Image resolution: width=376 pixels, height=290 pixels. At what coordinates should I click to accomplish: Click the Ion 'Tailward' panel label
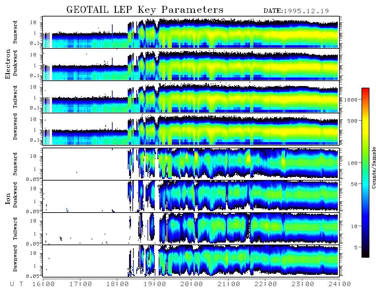click(x=15, y=229)
